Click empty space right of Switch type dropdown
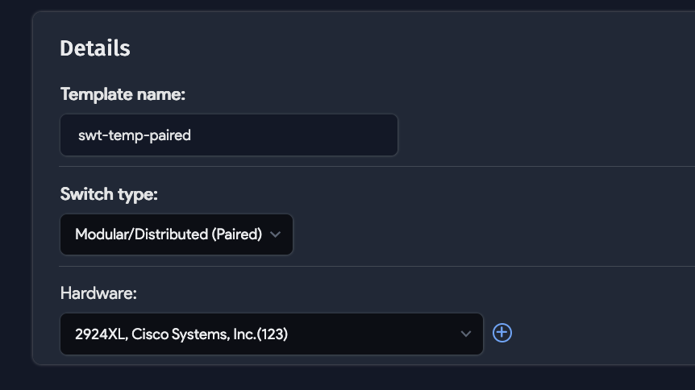The height and width of the screenshot is (390, 695). pos(484,234)
